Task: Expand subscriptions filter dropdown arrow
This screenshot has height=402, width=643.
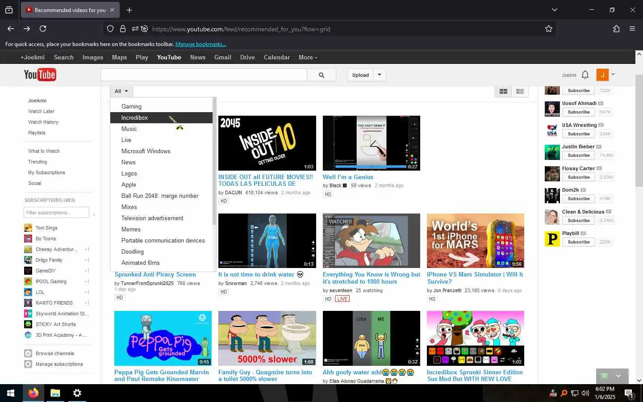Action: pos(94,215)
